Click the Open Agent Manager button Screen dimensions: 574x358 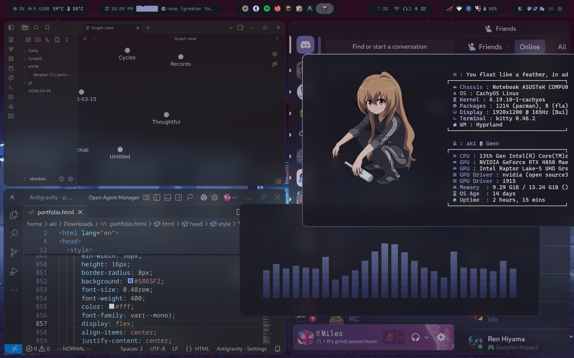point(114,197)
